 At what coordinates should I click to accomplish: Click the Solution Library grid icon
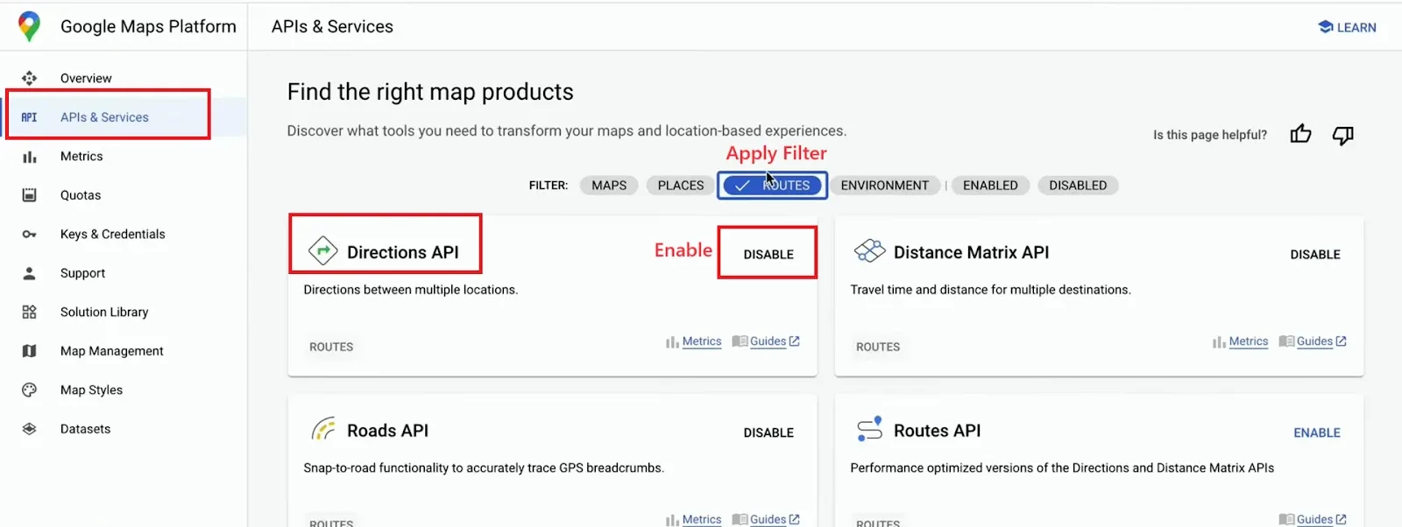29,313
